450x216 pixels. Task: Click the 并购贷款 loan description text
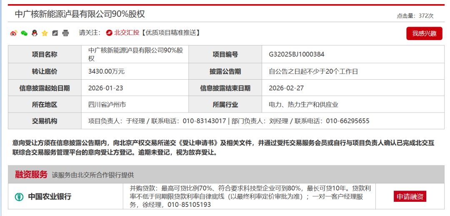250,197
